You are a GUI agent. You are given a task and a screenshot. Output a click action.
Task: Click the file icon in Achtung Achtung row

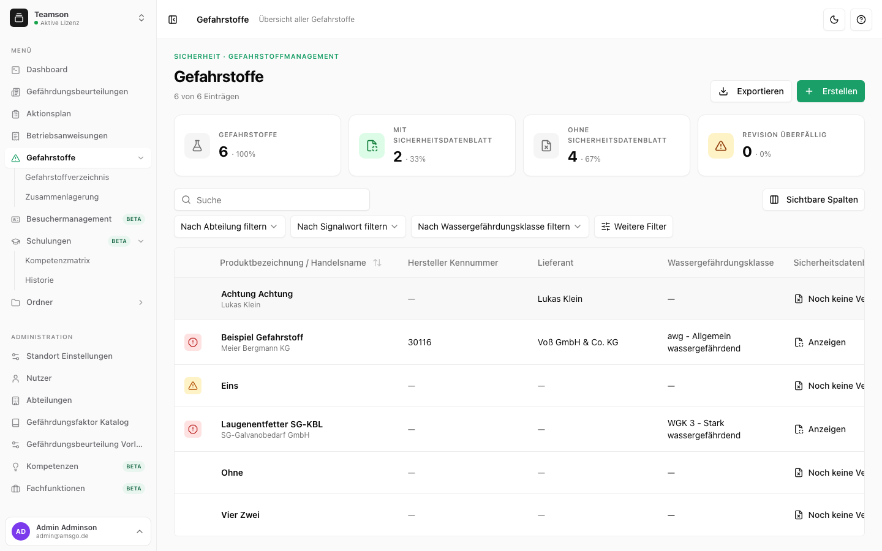[799, 299]
